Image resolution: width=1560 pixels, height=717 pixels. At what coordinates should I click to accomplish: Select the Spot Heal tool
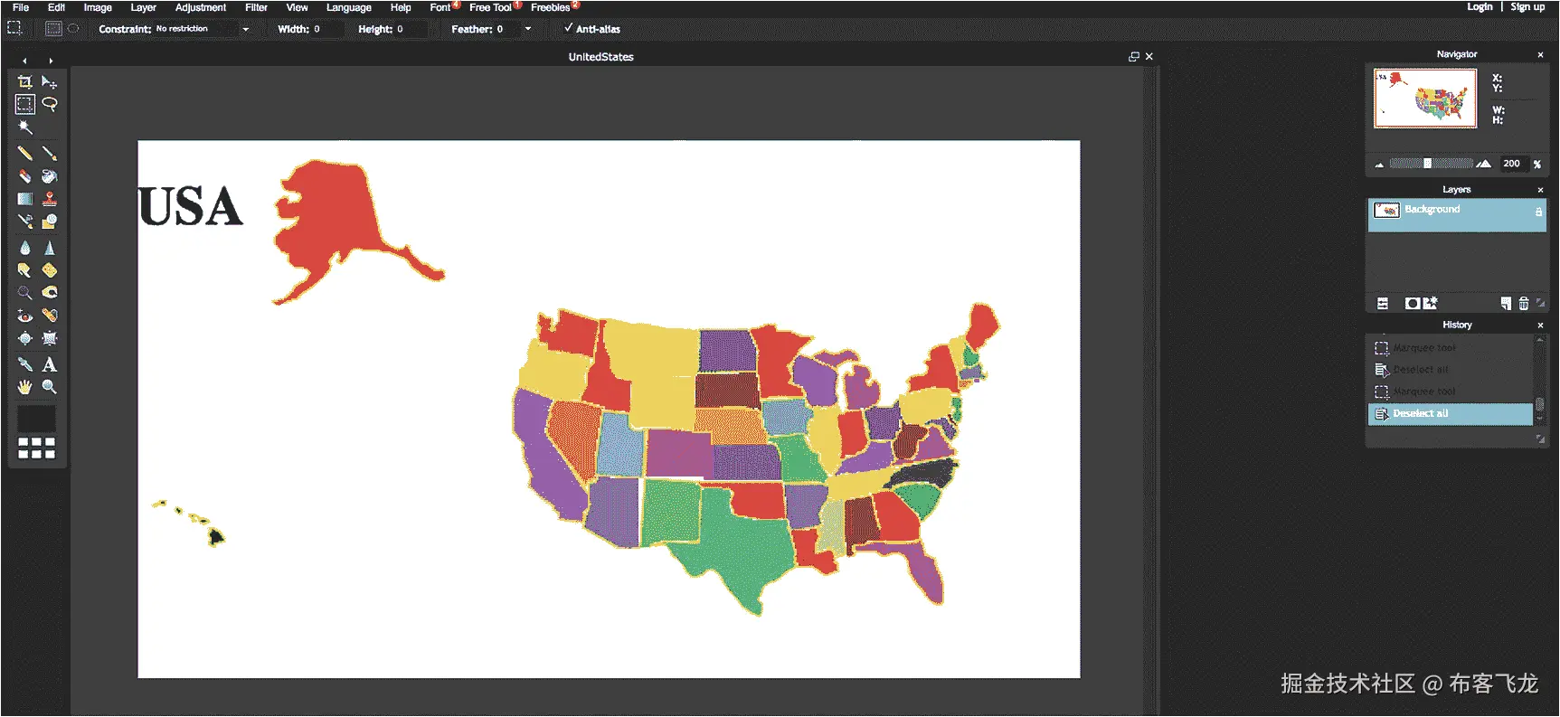tap(50, 316)
